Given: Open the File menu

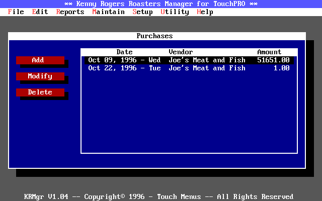Looking at the screenshot, I should tap(16, 12).
